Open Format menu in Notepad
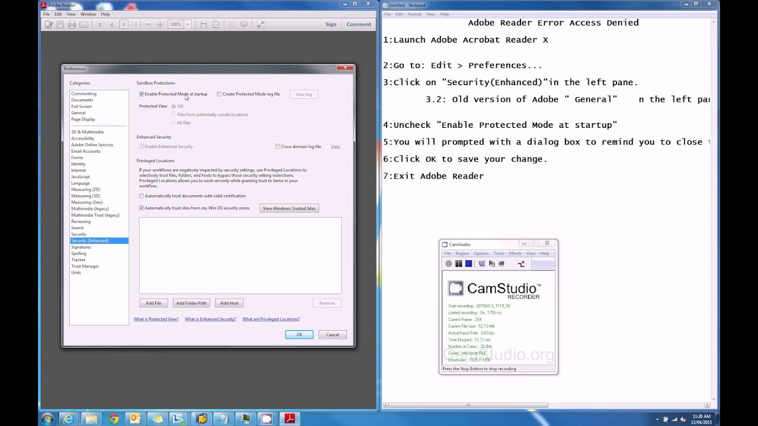The width and height of the screenshot is (758, 426). click(x=415, y=14)
